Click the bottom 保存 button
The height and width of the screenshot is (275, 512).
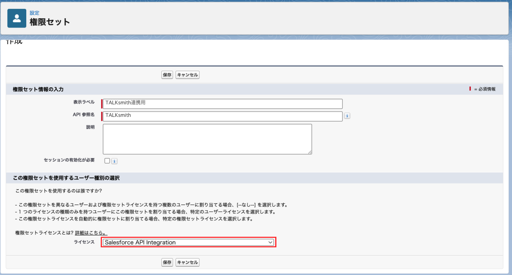pyautogui.click(x=167, y=262)
